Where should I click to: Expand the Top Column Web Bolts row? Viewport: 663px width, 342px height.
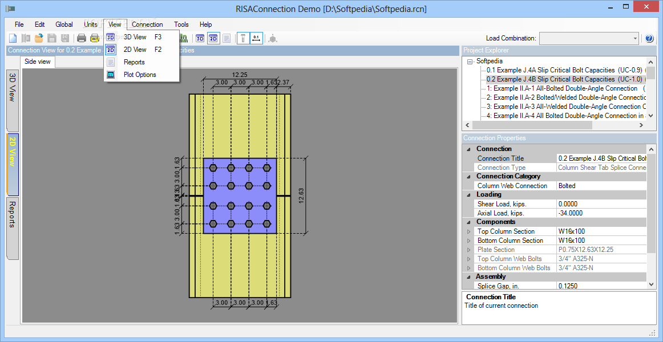tap(468, 259)
